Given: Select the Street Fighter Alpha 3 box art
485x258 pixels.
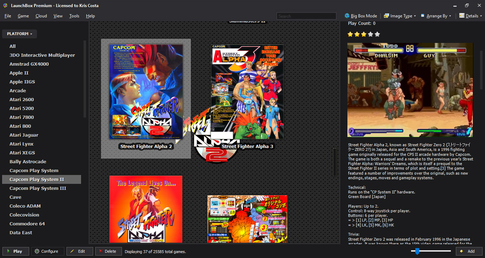Looking at the screenshot, I should [247, 92].
